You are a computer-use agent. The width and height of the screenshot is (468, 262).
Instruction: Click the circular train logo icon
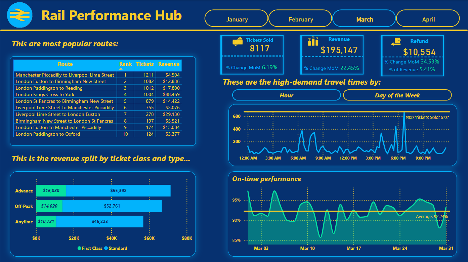(19, 15)
